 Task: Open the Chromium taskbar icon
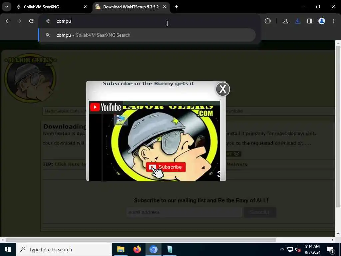tap(153, 249)
